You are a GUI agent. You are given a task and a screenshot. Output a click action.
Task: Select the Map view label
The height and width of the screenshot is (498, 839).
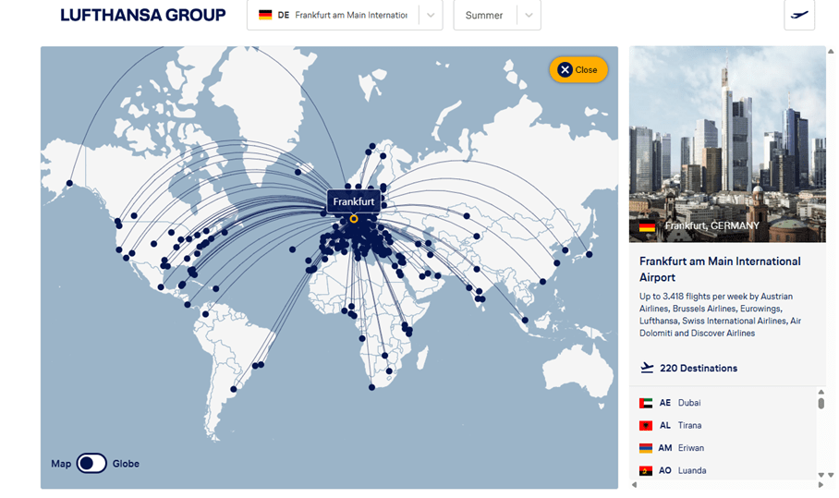[x=61, y=464]
